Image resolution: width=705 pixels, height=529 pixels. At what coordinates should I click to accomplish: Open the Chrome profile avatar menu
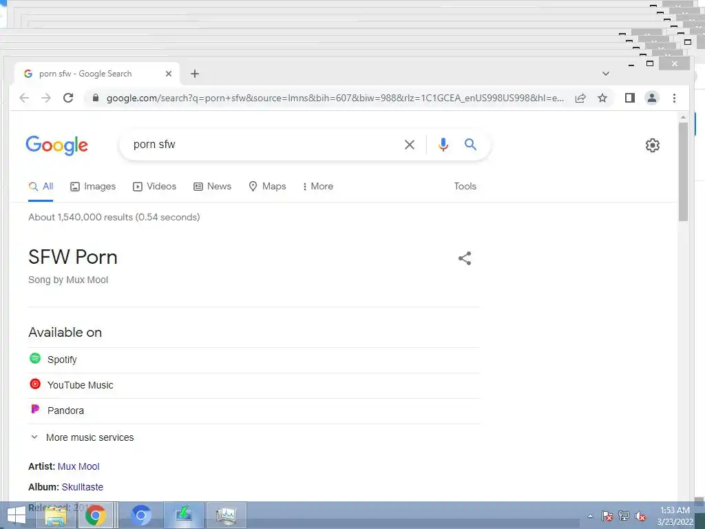[651, 98]
